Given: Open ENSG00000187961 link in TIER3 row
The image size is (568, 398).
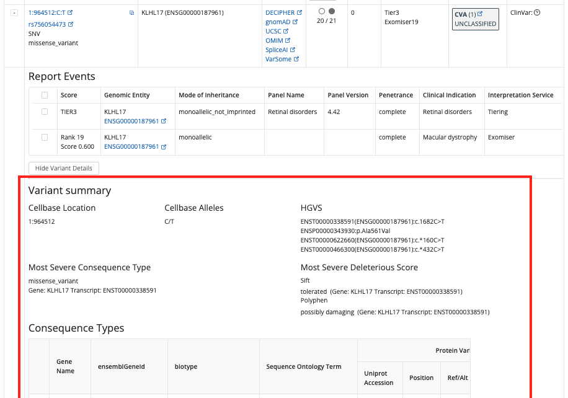Looking at the screenshot, I should tap(131, 122).
